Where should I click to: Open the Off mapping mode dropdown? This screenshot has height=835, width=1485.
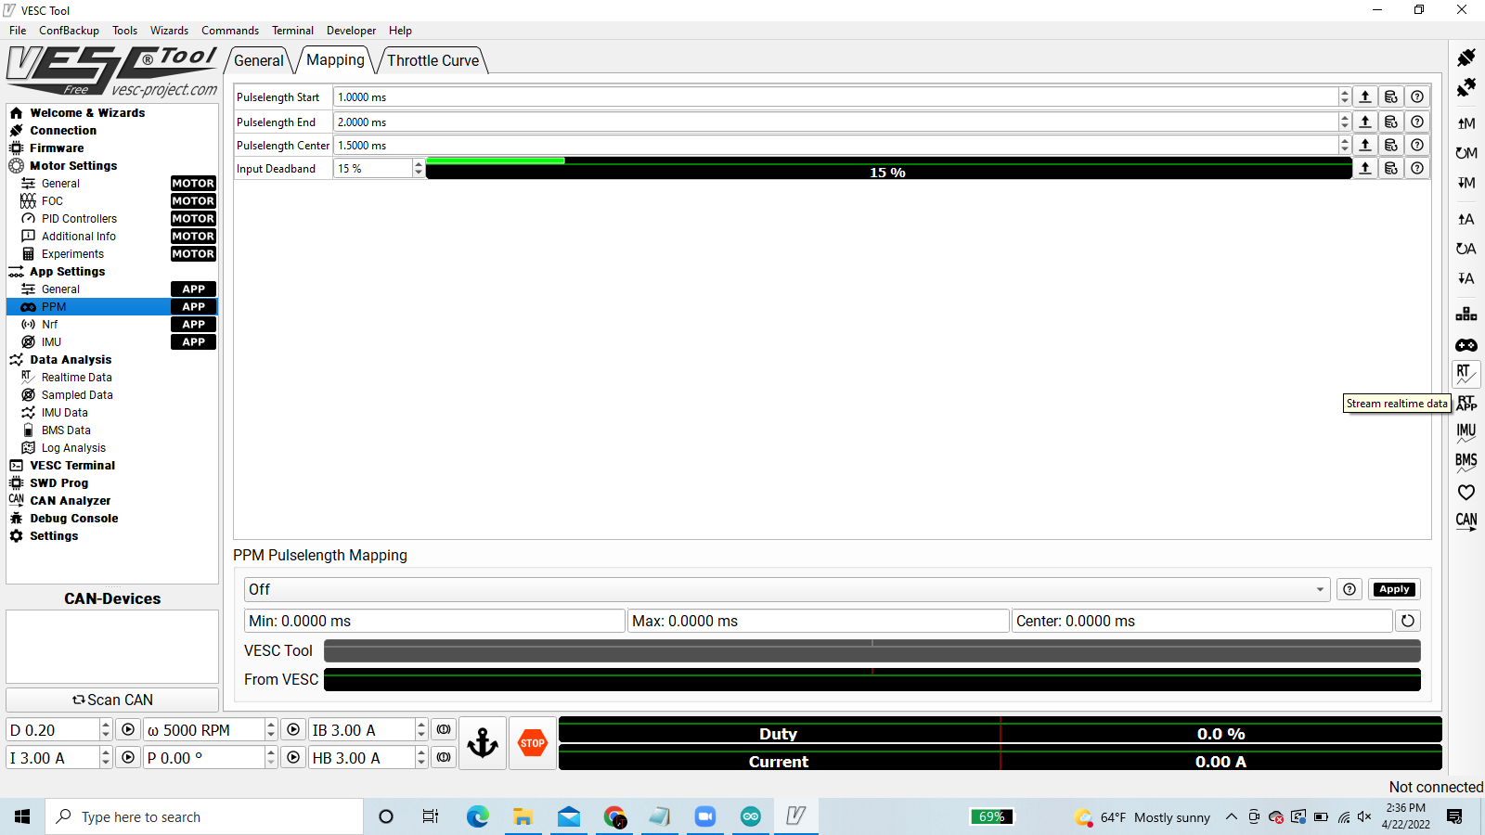tap(788, 589)
